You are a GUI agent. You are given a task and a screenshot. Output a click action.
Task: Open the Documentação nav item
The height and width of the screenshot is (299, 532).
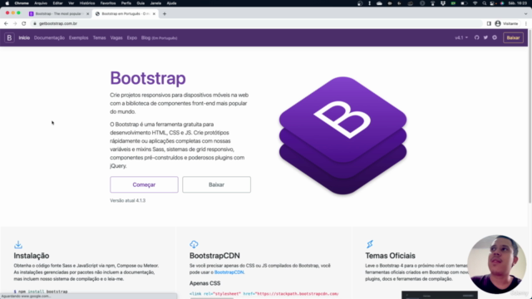click(49, 37)
